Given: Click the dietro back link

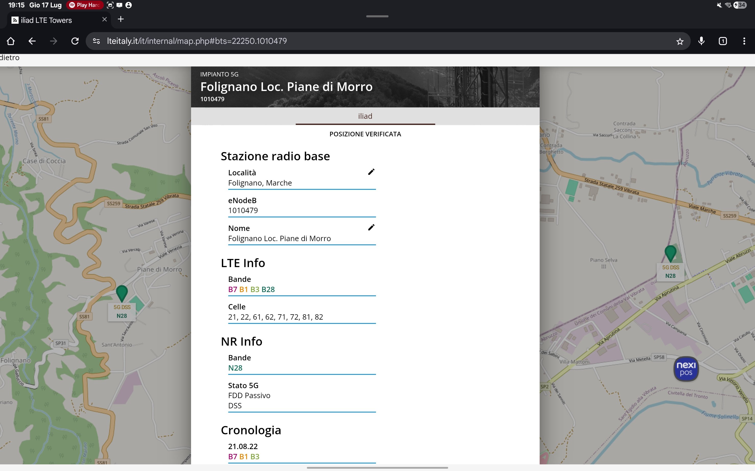Looking at the screenshot, I should (x=10, y=58).
